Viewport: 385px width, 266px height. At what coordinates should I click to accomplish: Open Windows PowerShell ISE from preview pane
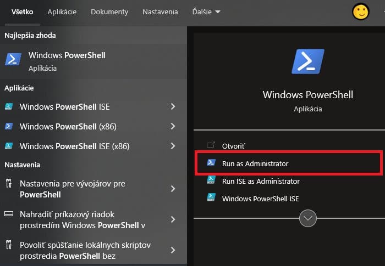click(261, 199)
